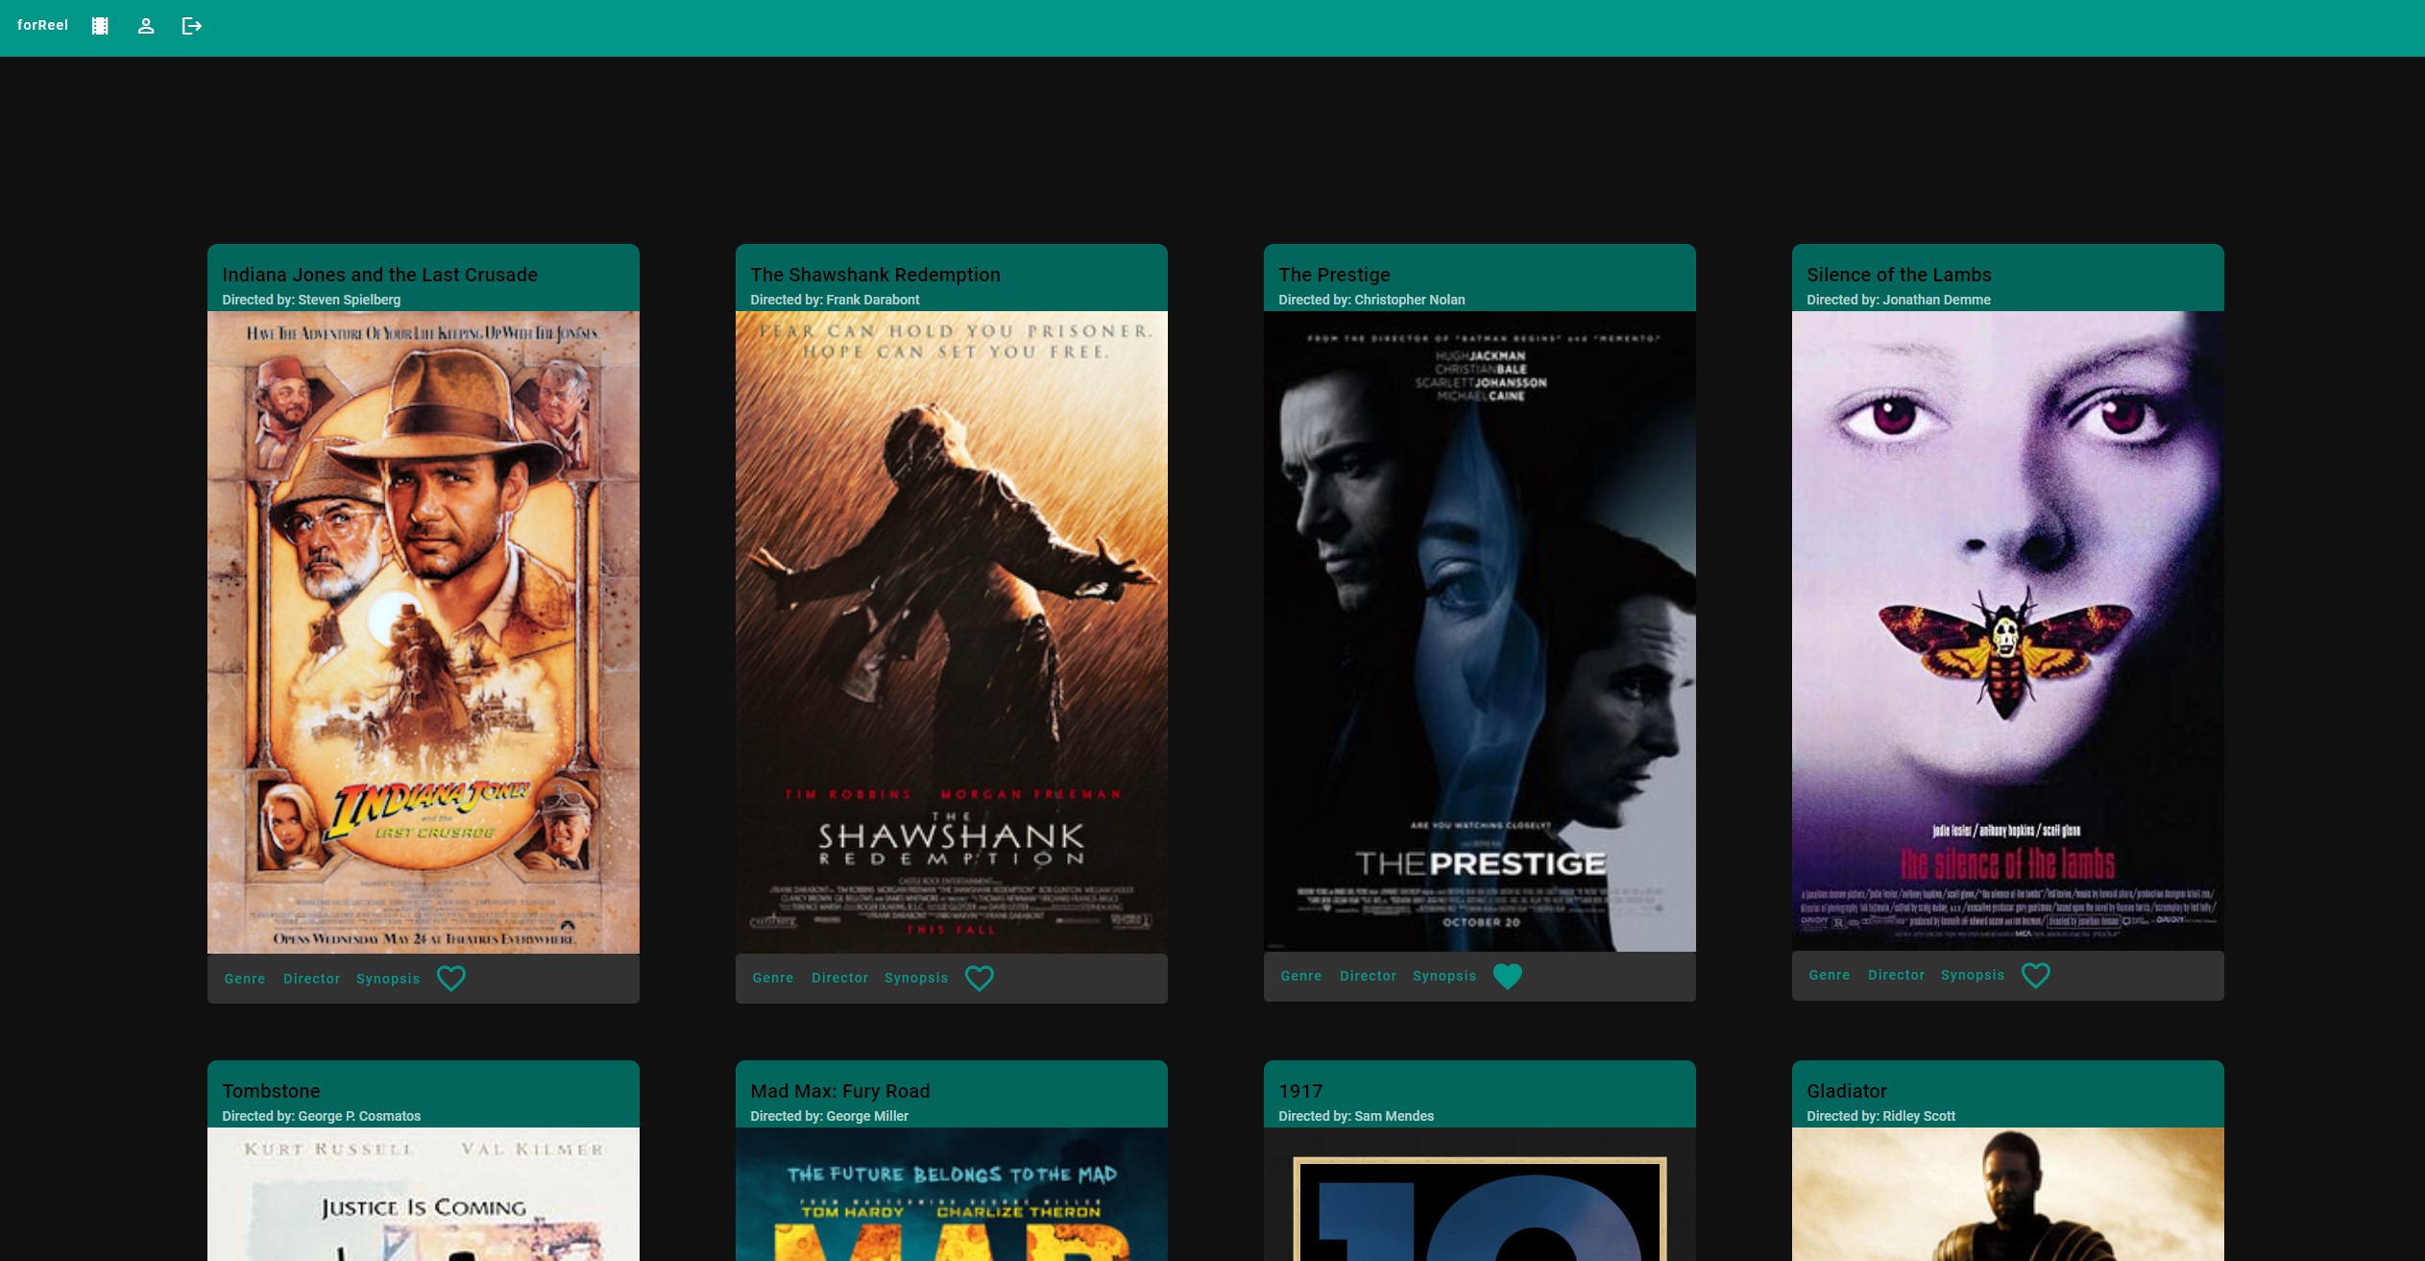
Task: Open Director for Indiana Jones card
Action: pos(312,979)
